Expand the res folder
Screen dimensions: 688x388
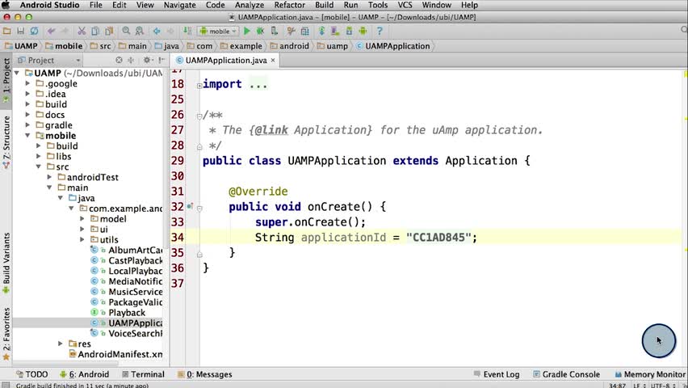click(61, 344)
